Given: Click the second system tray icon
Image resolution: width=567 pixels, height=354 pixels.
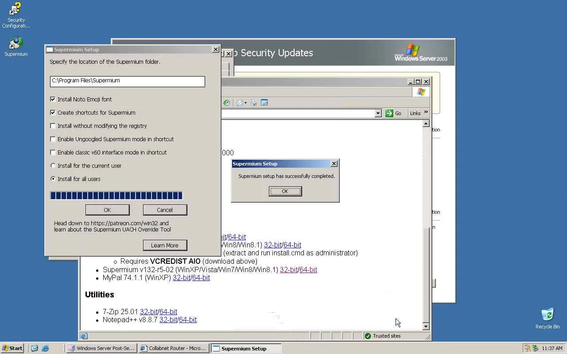Looking at the screenshot, I should [x=535, y=348].
